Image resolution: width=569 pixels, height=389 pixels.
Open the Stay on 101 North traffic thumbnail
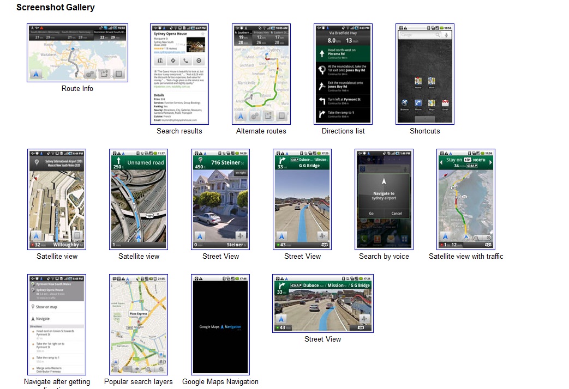point(466,199)
